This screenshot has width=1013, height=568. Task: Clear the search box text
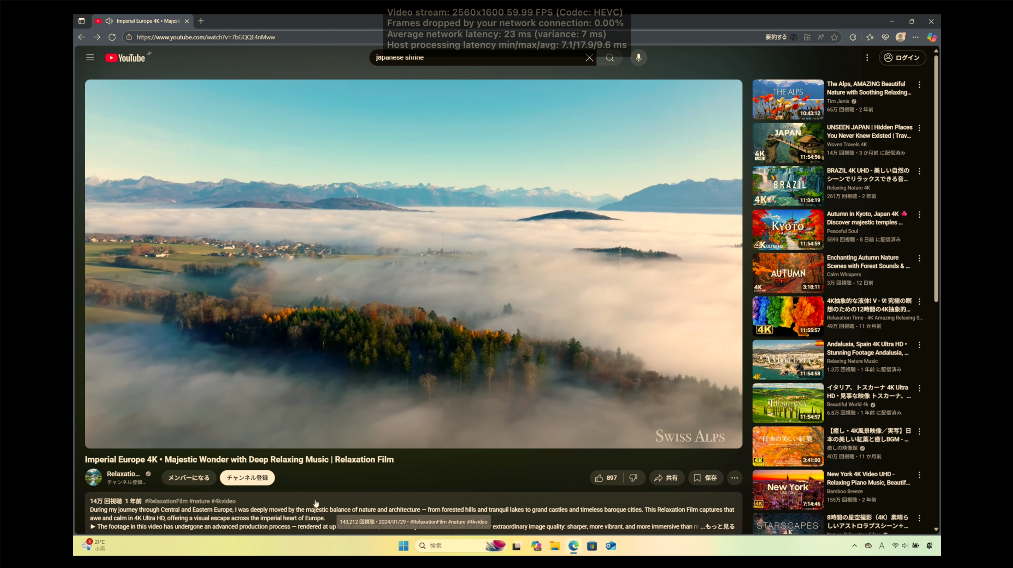tap(589, 58)
